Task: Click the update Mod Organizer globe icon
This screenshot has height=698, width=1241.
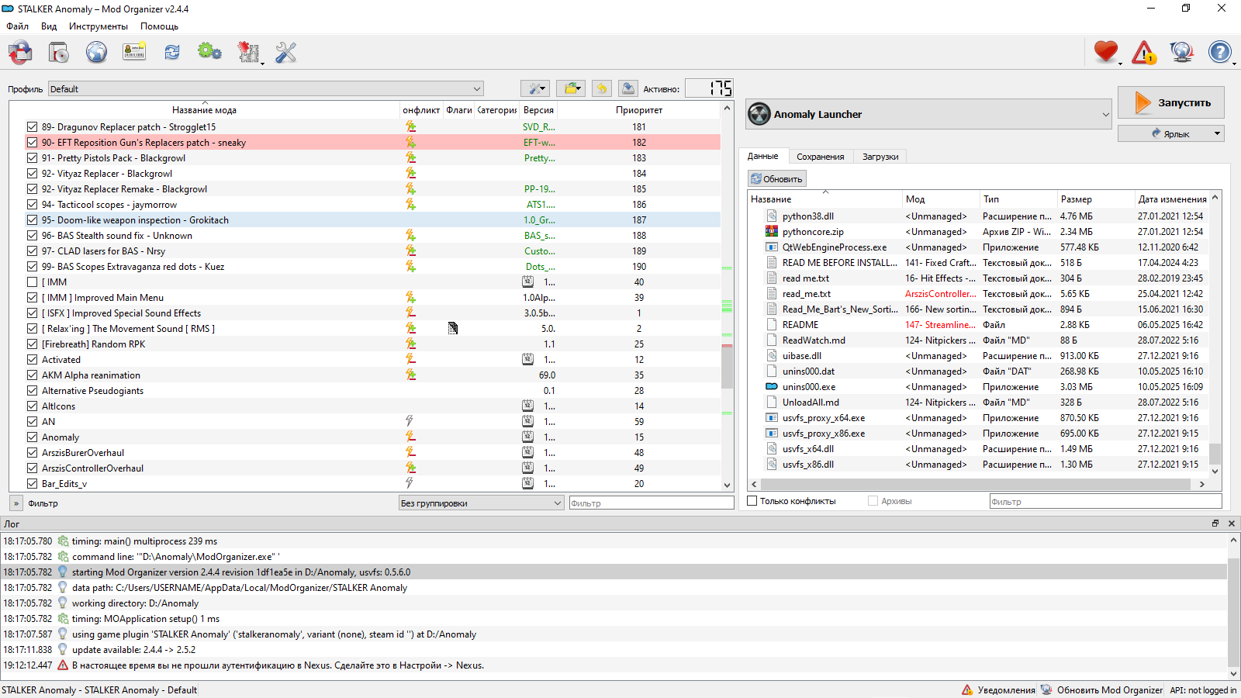Action: pyautogui.click(x=1181, y=52)
